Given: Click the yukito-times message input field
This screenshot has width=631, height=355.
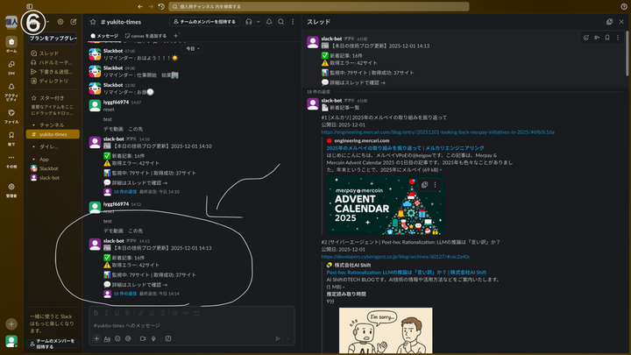Looking at the screenshot, I should pyautogui.click(x=192, y=325).
